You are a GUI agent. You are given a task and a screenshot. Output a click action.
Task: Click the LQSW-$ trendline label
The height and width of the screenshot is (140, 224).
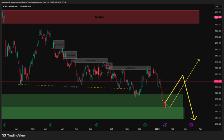click(73, 87)
